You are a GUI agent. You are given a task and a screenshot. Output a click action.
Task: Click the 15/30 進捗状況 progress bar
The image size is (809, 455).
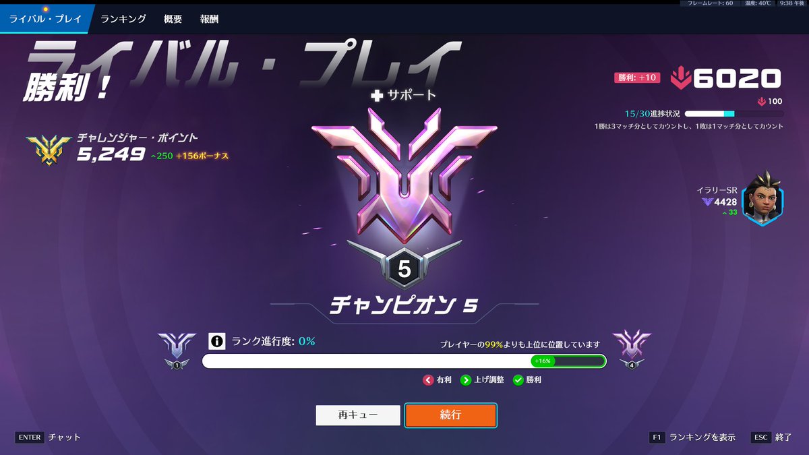733,114
